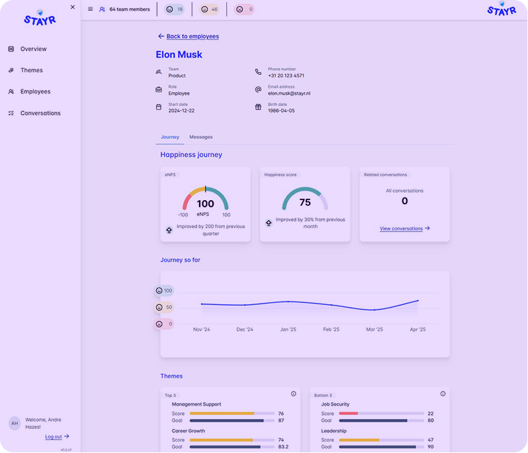Select the happy smiley badge showing 18
Image resolution: width=528 pixels, height=453 pixels.
pyautogui.click(x=174, y=9)
